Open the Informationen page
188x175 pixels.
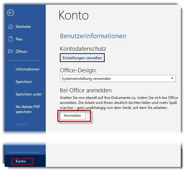(28, 69)
